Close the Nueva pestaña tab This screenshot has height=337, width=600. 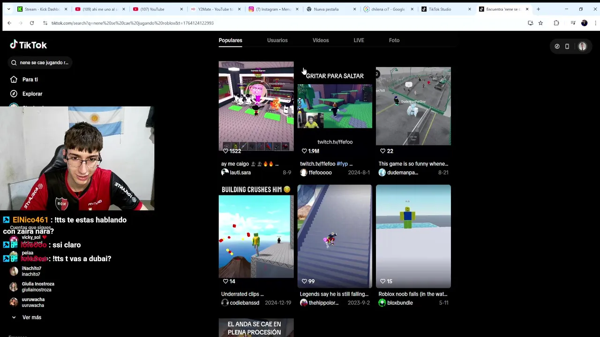(x=354, y=9)
